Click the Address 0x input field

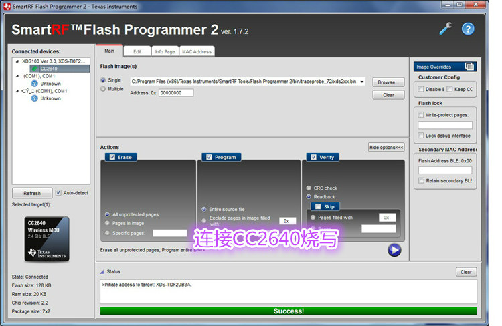point(176,93)
